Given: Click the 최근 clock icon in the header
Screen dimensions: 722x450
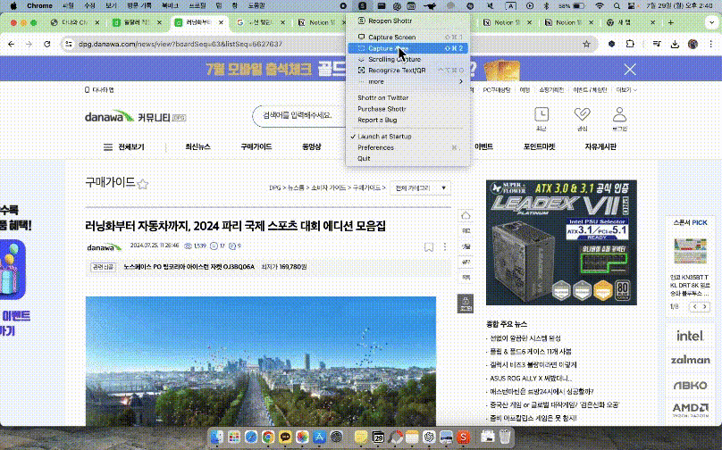Looking at the screenshot, I should point(541,114).
